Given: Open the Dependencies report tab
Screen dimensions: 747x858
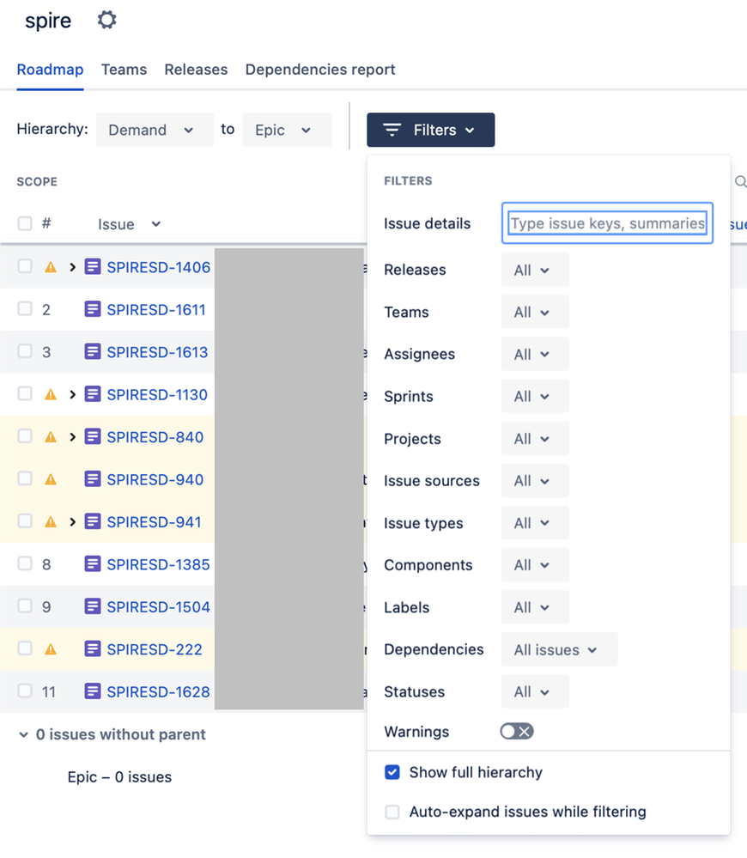Looking at the screenshot, I should (319, 70).
